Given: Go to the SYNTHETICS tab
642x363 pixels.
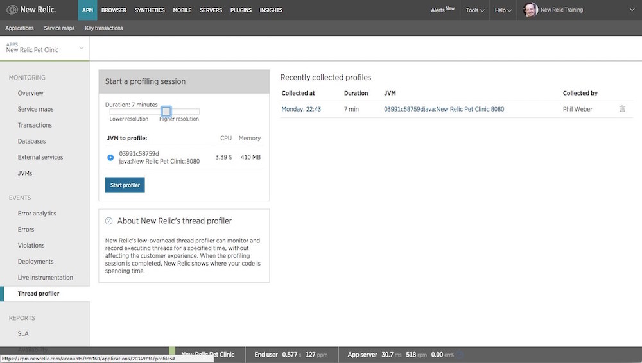Looking at the screenshot, I should point(150,10).
